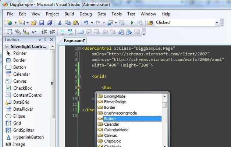This screenshot has width=231, height=147.
Task: Uncomment the selected lines icon
Action: click(x=70, y=32)
